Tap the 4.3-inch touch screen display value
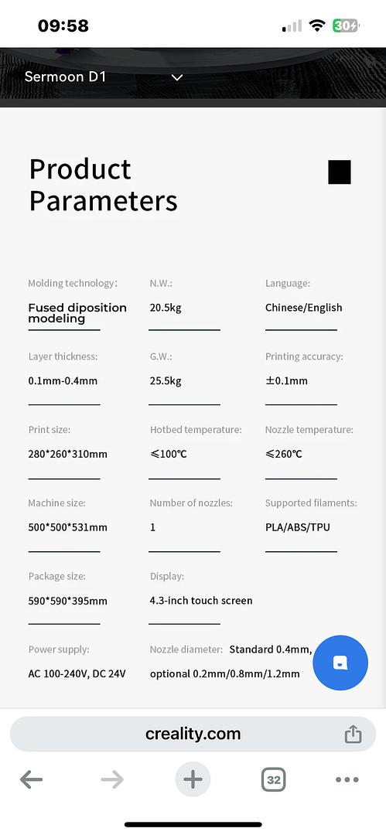Screen dimensions: 386x835 click(201, 601)
